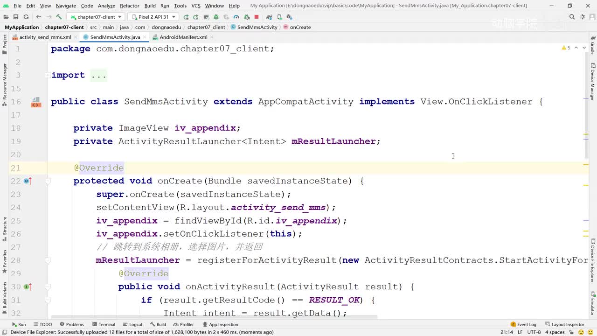Click the Open file folder icon
This screenshot has height=336, width=597.
[x=6, y=17]
